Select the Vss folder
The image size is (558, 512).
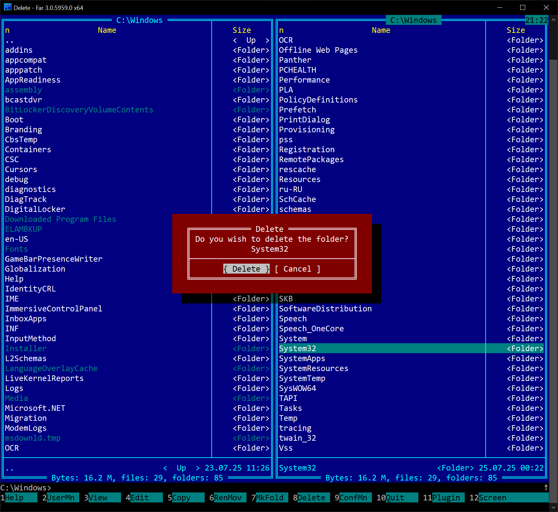pos(411,448)
